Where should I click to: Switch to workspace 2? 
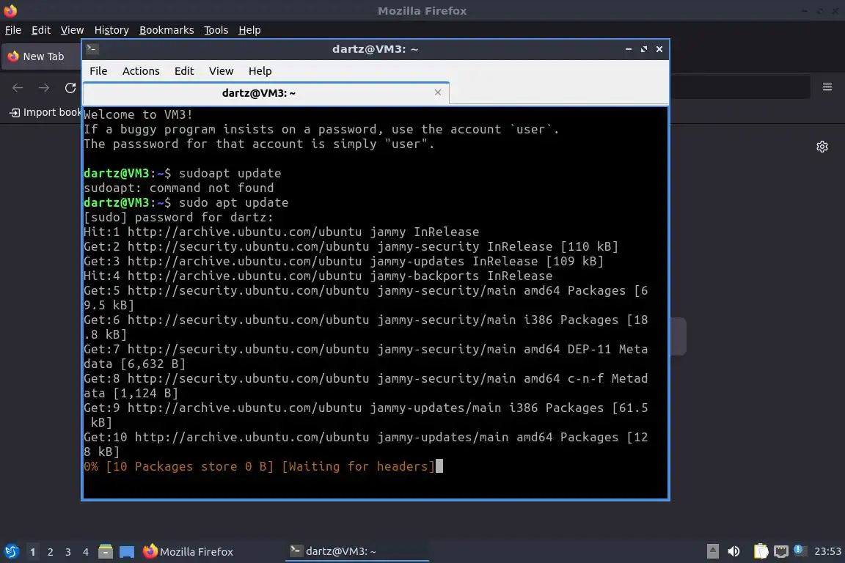click(x=51, y=552)
